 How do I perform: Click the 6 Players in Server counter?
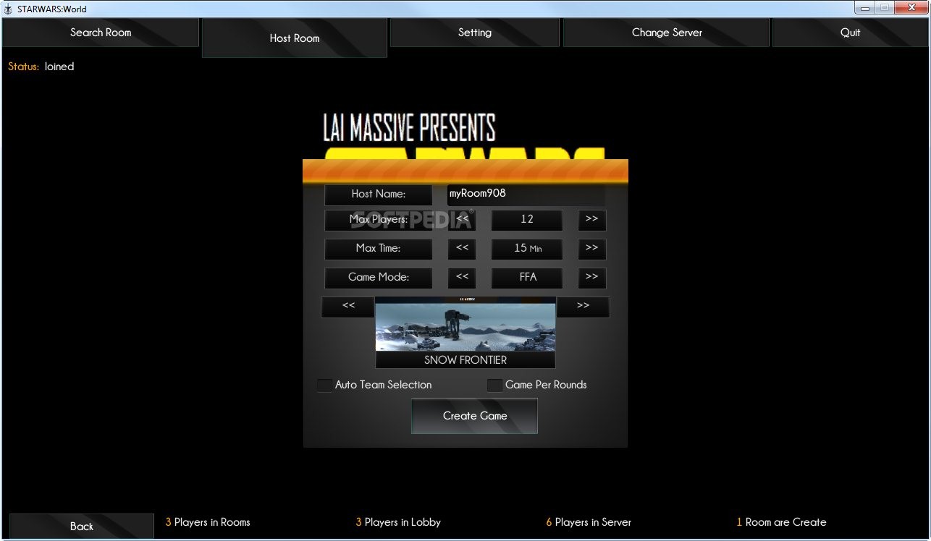click(x=589, y=522)
